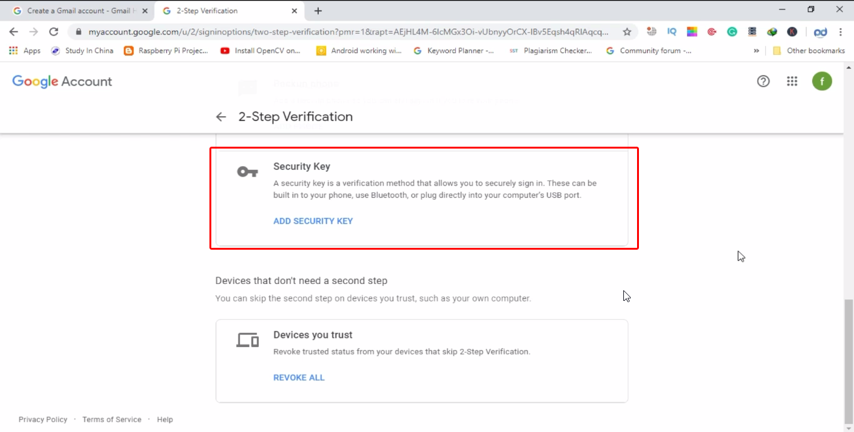Open a new browser tab
854x432 pixels.
coord(318,11)
